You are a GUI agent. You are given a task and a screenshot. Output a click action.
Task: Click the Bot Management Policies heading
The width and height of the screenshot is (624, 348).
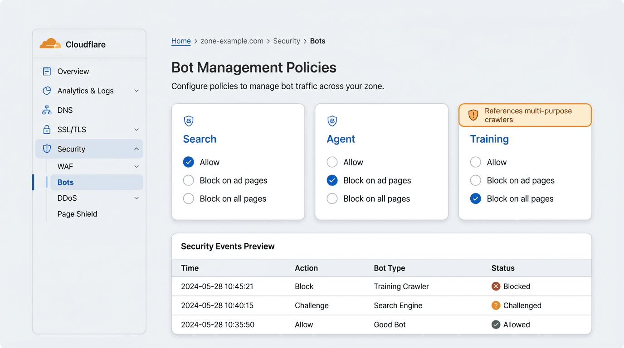[x=254, y=68]
